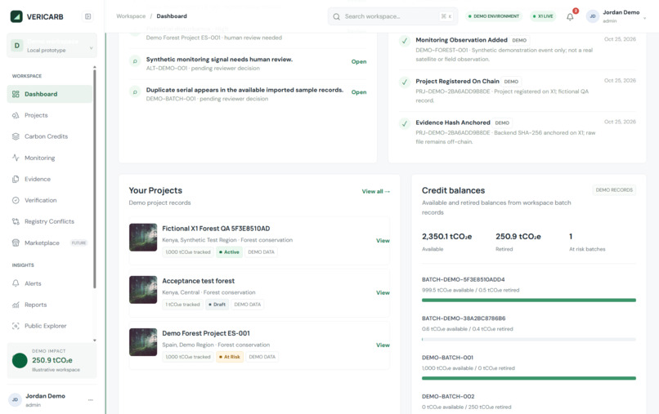Open Carbon Credits section
This screenshot has height=414, width=659.
(50, 136)
